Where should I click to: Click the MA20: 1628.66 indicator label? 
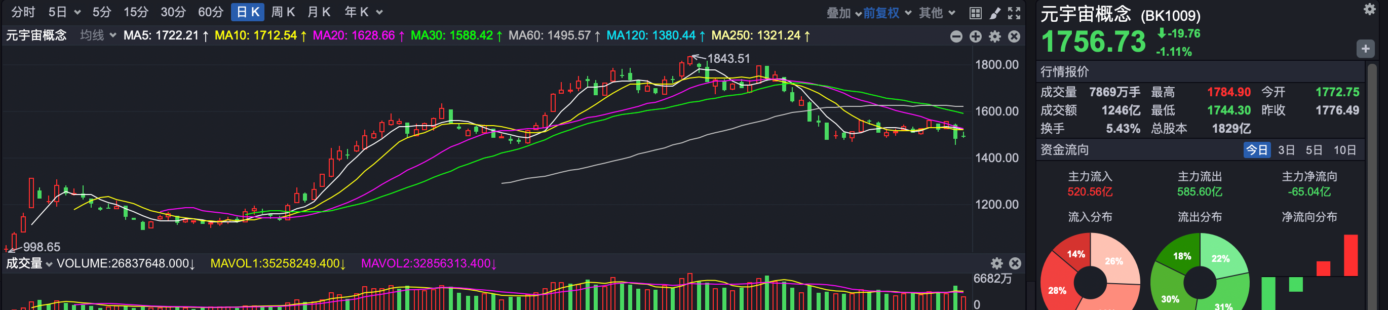point(359,35)
